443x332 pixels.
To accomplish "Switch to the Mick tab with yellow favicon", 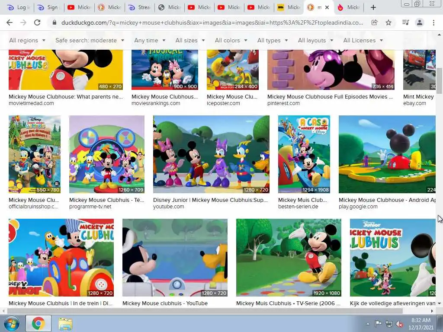I will pyautogui.click(x=289, y=8).
